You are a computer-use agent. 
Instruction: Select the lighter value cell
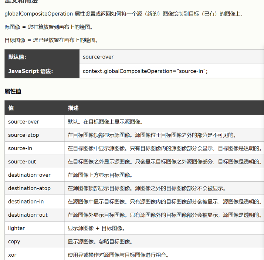34,228
